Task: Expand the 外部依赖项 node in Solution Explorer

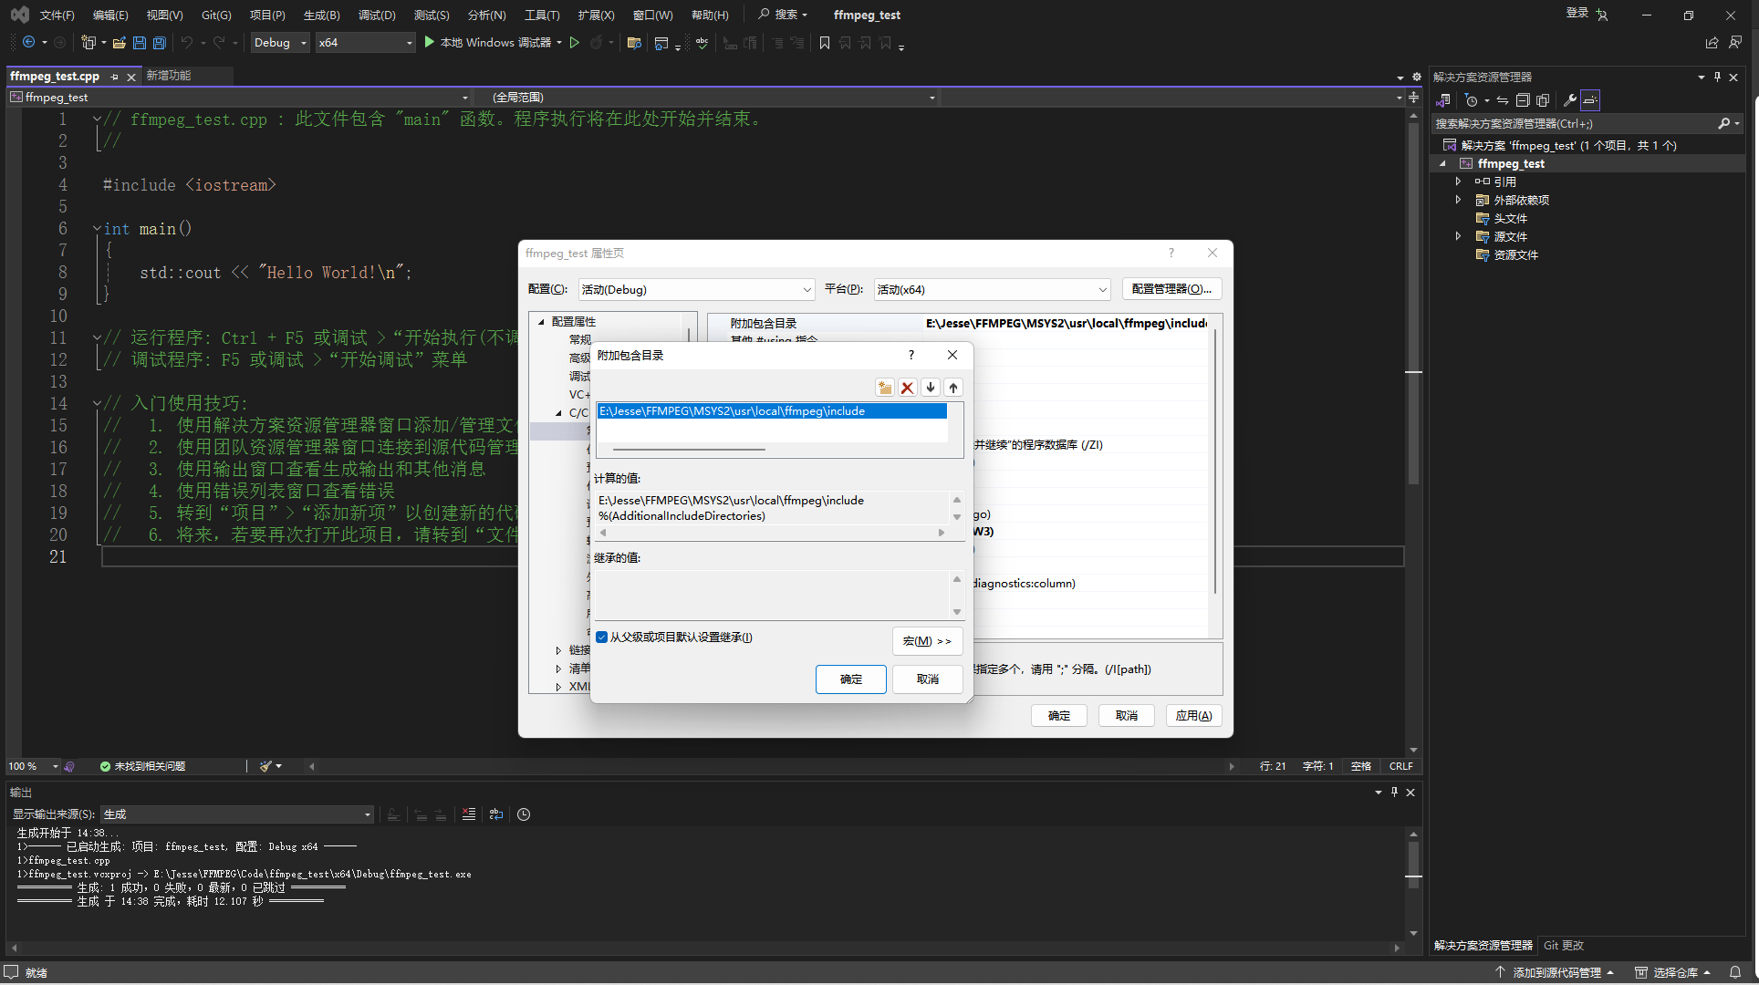Action: [x=1458, y=200]
